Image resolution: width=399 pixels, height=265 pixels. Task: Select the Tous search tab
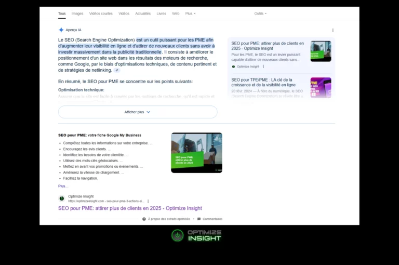tap(62, 14)
